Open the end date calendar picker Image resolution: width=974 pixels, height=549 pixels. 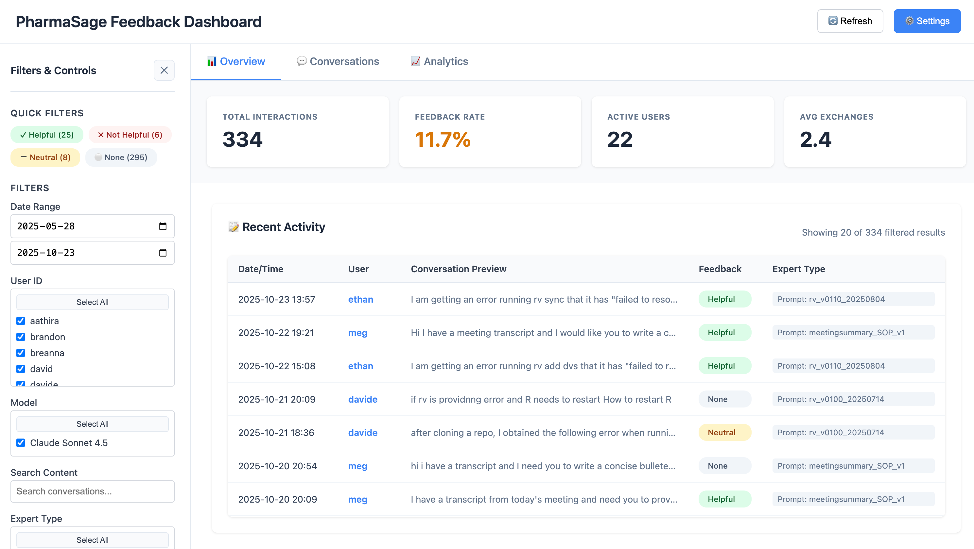[x=163, y=253]
